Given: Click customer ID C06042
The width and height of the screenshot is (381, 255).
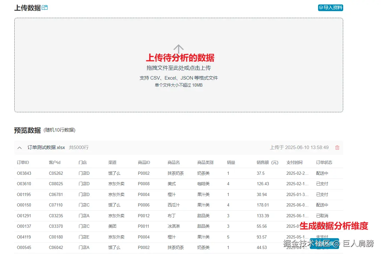Looking at the screenshot, I should click(56, 247).
